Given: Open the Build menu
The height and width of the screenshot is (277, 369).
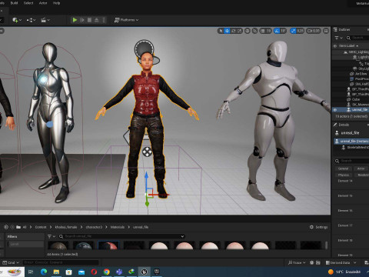Looking at the screenshot, I should [x=14, y=3].
